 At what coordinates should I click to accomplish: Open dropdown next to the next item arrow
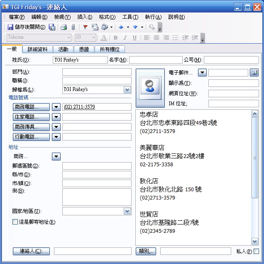[x=142, y=27]
